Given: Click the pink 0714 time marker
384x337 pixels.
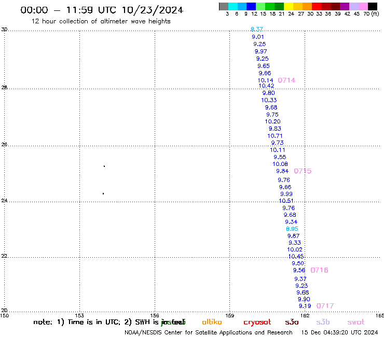Looking at the screenshot, I should pos(287,80).
